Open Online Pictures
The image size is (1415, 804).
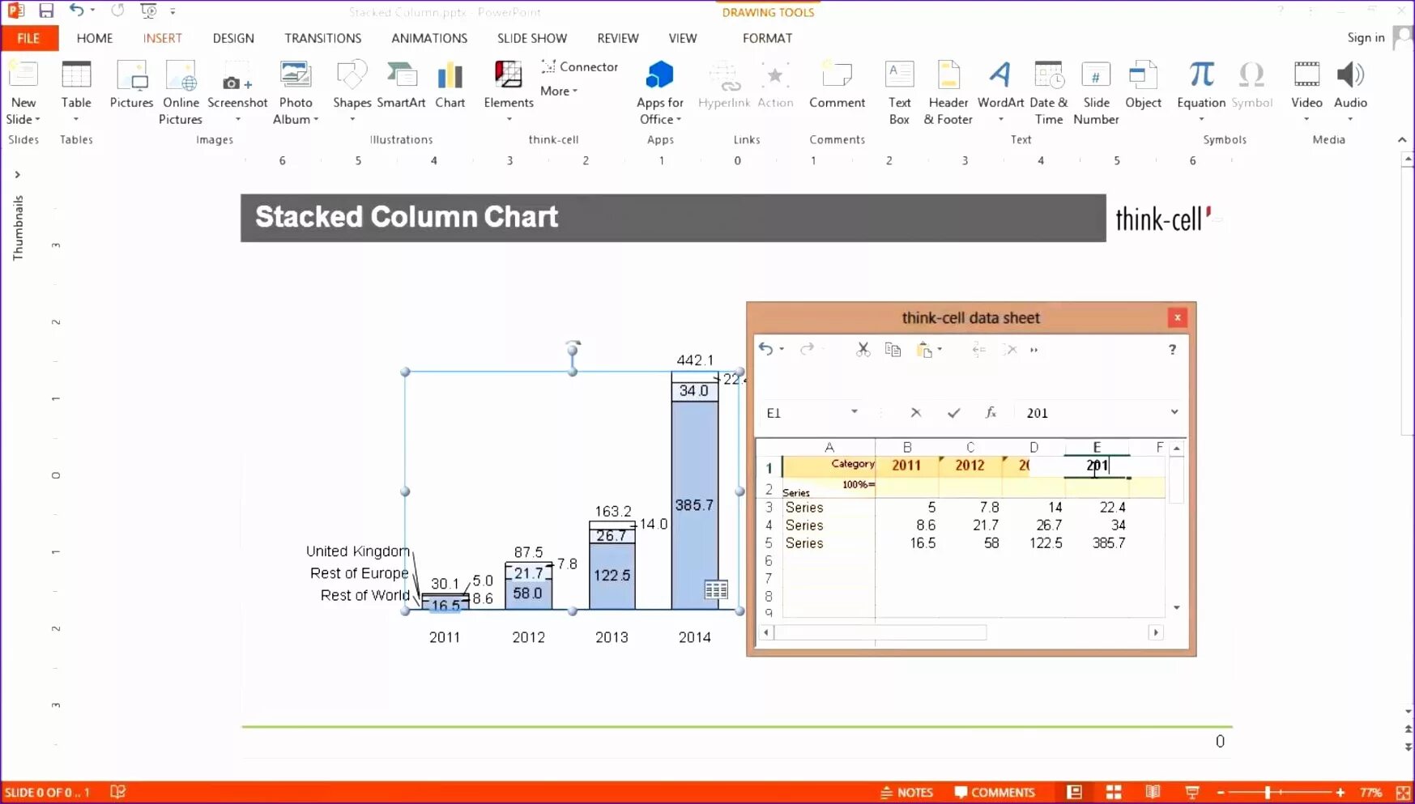click(181, 75)
